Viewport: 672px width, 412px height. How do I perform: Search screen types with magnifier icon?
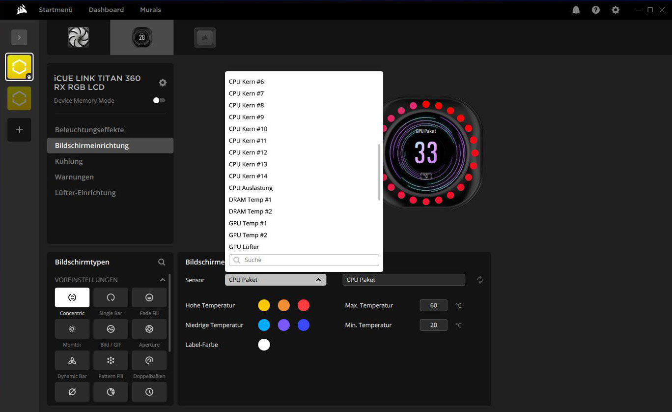[162, 263]
